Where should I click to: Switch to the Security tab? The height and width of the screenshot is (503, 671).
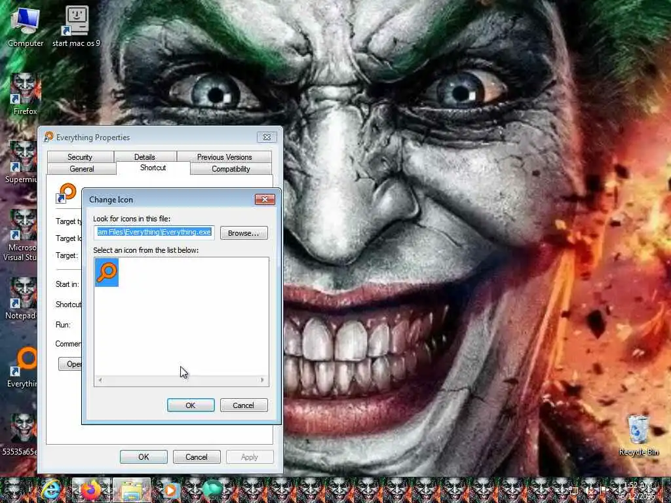click(80, 157)
